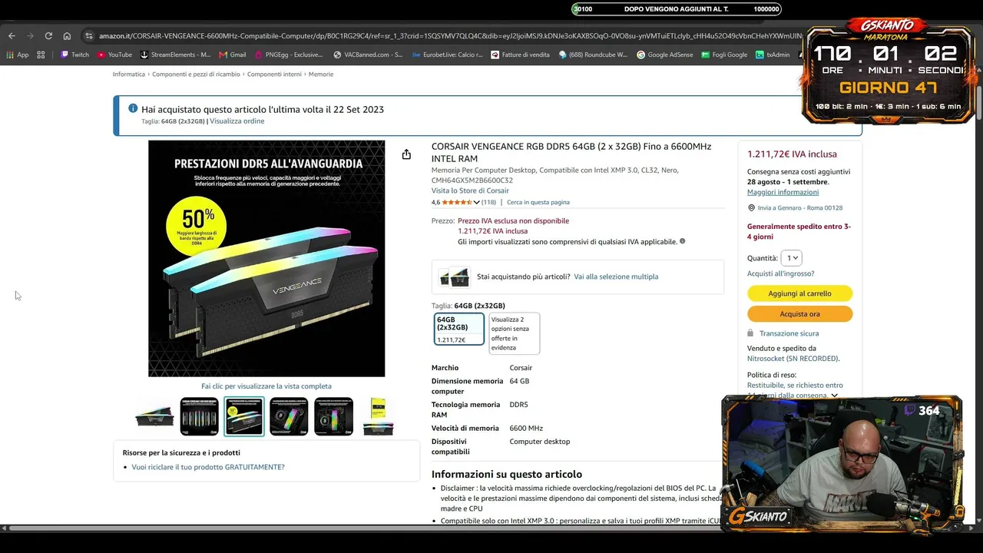983x553 pixels.
Task: Open Vai alla selezione multipla link
Action: tap(616, 276)
